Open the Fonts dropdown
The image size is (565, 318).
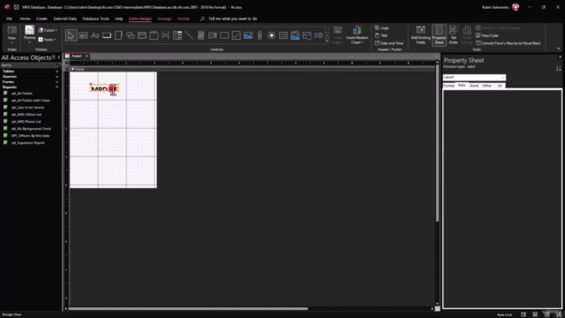coord(47,39)
